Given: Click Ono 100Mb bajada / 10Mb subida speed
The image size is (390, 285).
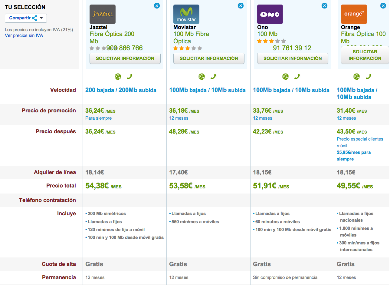Looking at the screenshot, I should 291,90.
